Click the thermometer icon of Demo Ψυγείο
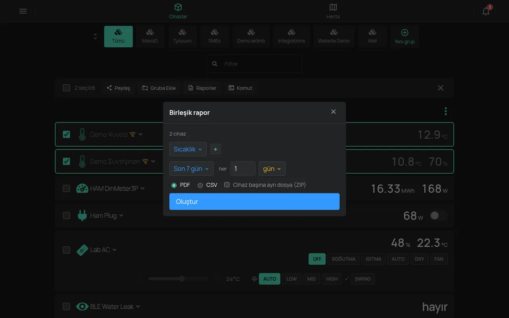This screenshot has height=318, width=509. pyautogui.click(x=82, y=134)
